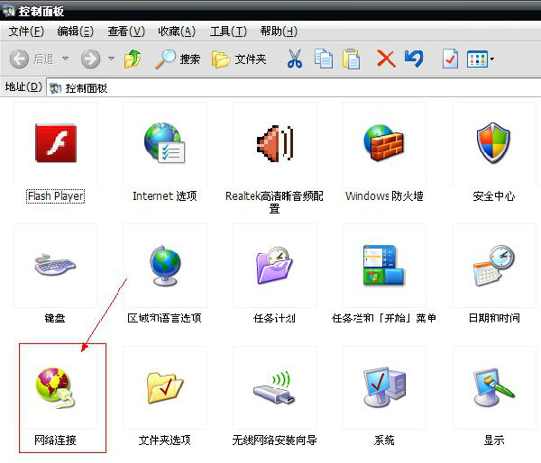Screen dimensions: 541x463
Task: Select the 文件夹选项 label text
Action: click(165, 440)
